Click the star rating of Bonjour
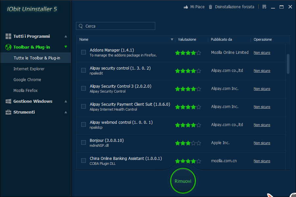Screen dimensions: 296x197 click(188, 143)
